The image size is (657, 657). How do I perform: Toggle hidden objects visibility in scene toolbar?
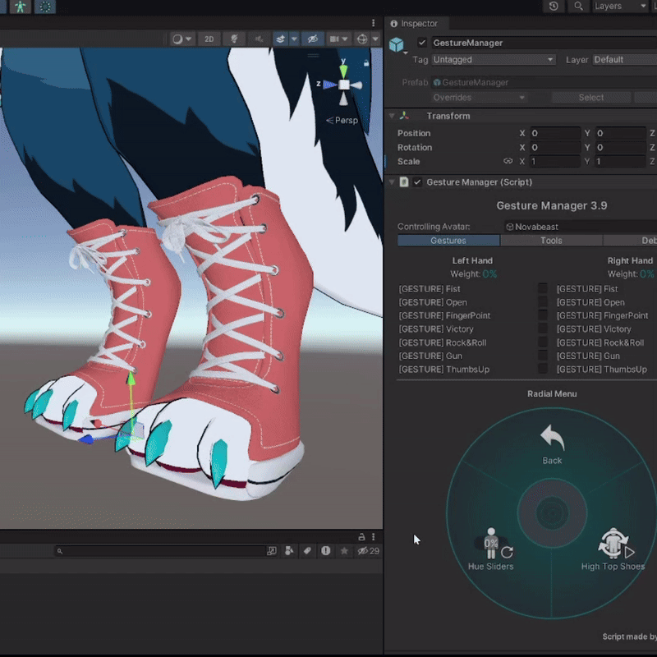(x=313, y=39)
